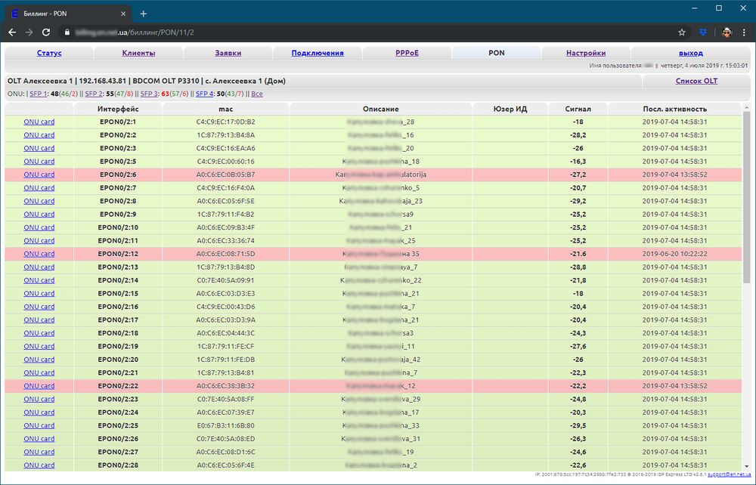The width and height of the screenshot is (756, 485).
Task: Open Chrome's three-dot menu
Action: pyautogui.click(x=745, y=32)
